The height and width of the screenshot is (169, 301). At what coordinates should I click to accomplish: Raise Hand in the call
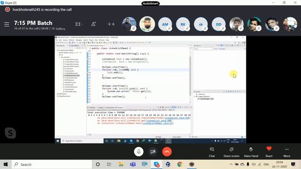[251, 152]
